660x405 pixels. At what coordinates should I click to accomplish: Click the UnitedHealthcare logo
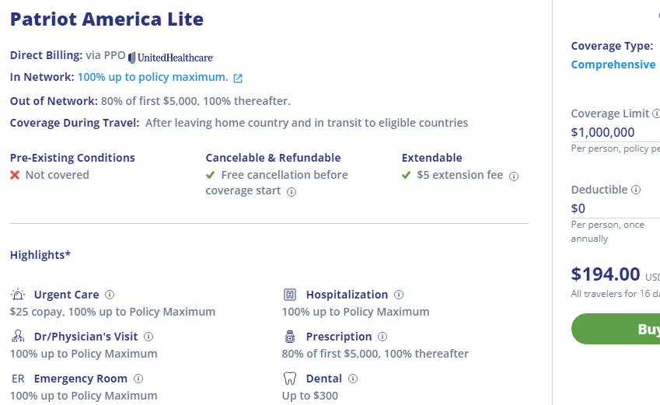pyautogui.click(x=170, y=58)
